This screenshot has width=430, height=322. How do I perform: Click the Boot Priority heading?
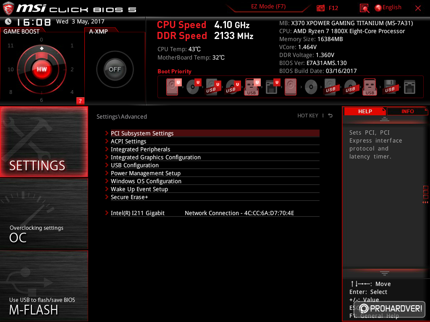pos(174,71)
